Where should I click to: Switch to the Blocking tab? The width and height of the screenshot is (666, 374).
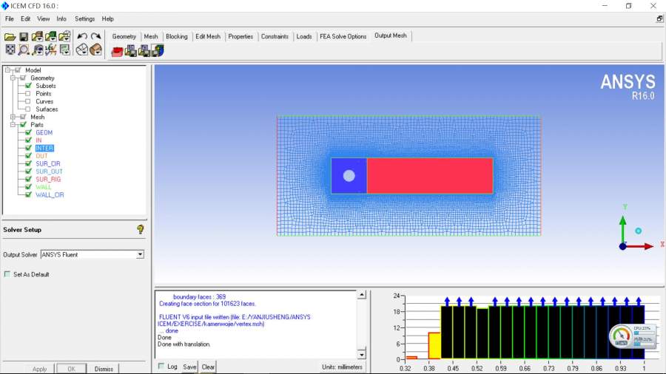pos(177,36)
